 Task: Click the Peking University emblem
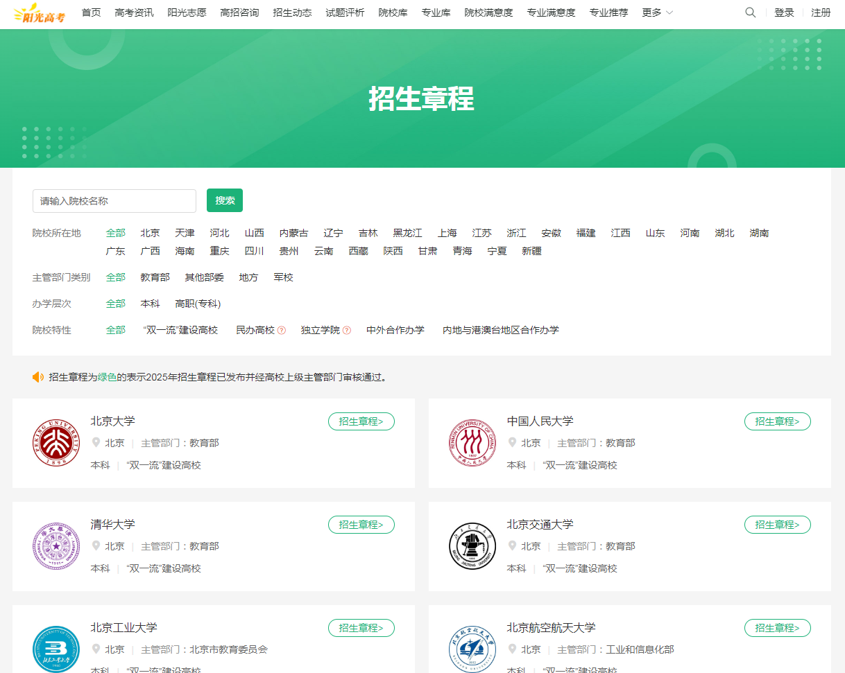pos(56,443)
